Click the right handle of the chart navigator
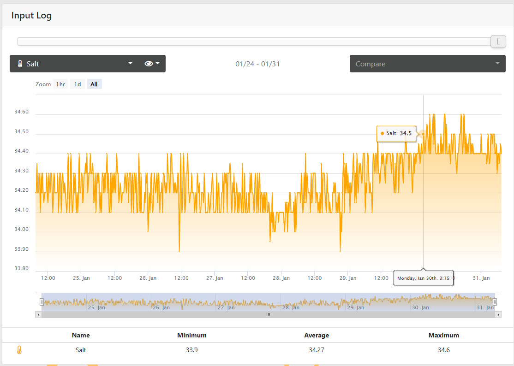Viewport: 514px width, 366px height. coord(495,301)
